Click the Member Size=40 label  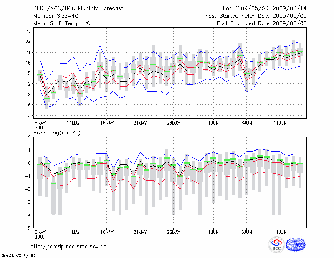pos(53,15)
